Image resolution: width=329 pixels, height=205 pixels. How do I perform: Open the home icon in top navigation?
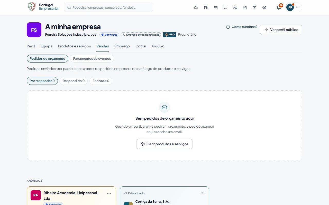point(196,7)
